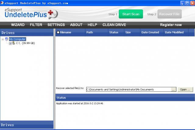Open the SETTINGS menu
Image resolution: width=195 pixels, height=130 pixels.
(56, 25)
